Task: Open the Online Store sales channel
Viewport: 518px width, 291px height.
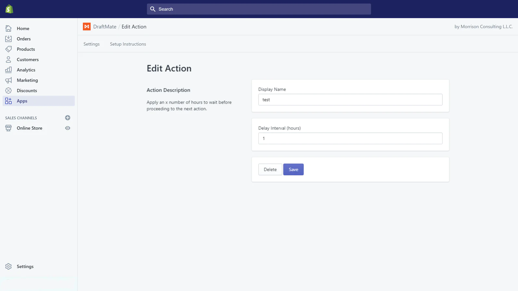Action: click(x=29, y=128)
